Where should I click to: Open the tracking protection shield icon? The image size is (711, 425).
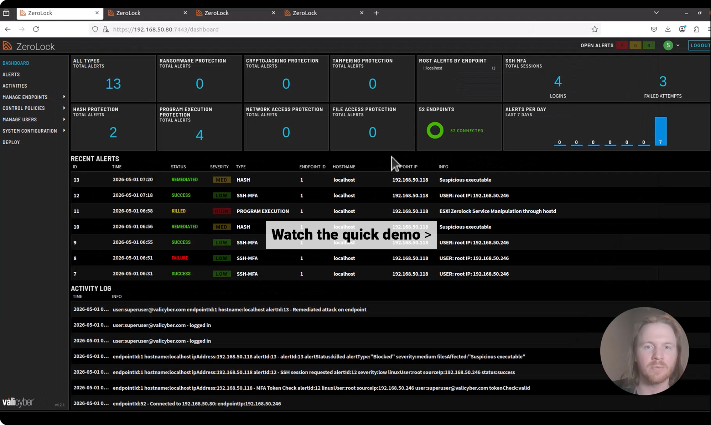(x=95, y=29)
